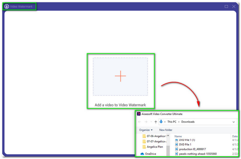Select the 07-06-Angelica folder in sidebar

pos(154,136)
